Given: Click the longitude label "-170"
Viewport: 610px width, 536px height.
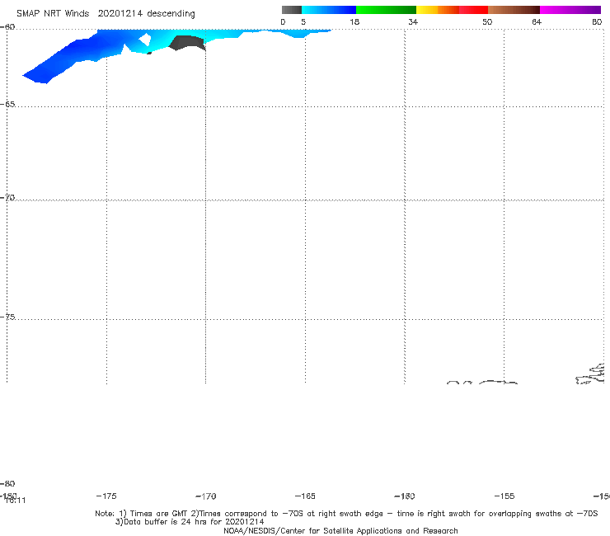Looking at the screenshot, I should tap(206, 496).
